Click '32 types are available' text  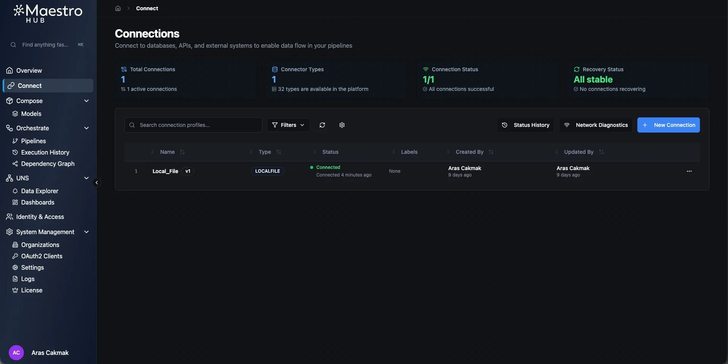tap(323, 89)
